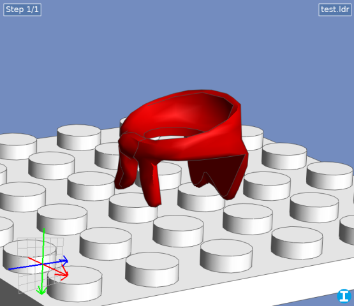This screenshot has width=354, height=306.
Task: Select the green Y-axis arrowhead
Action: tap(41, 290)
